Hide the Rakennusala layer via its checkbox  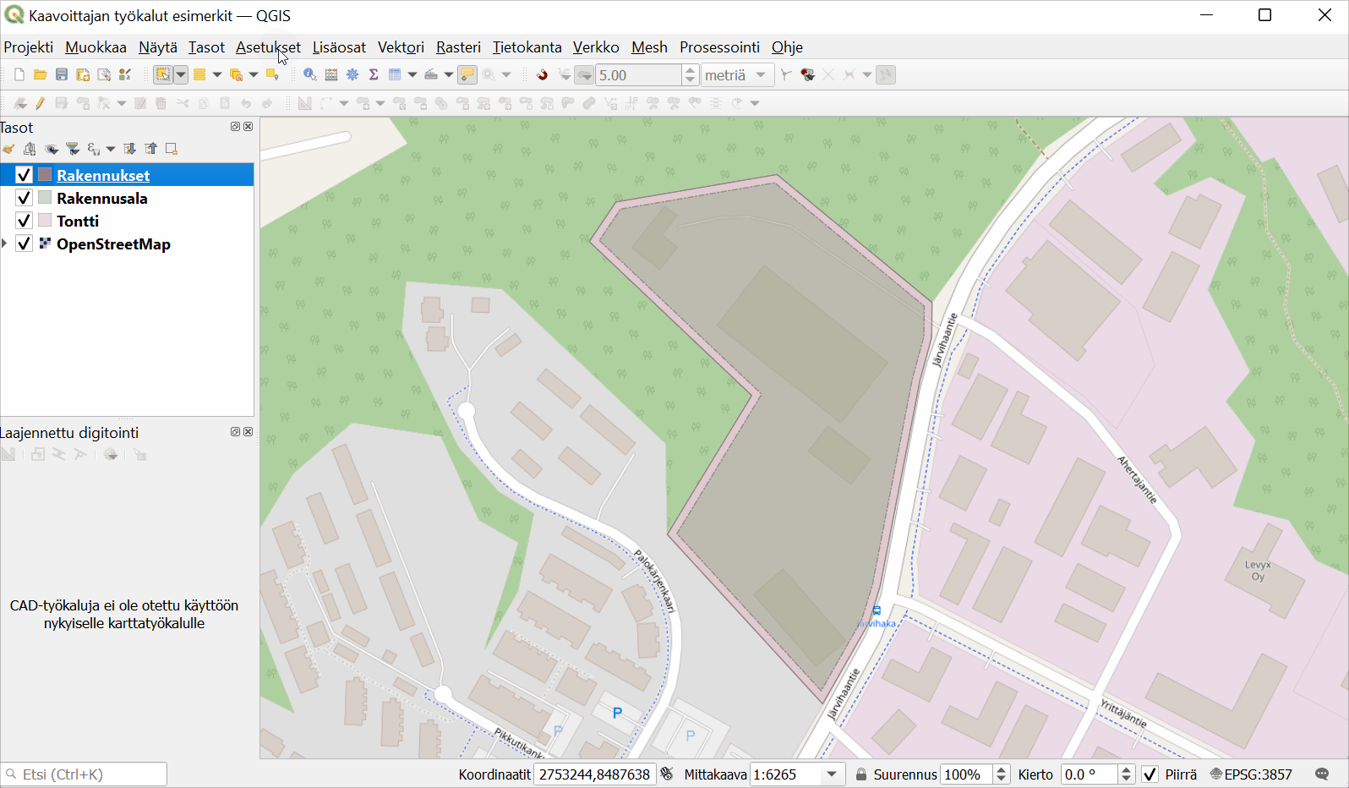24,198
